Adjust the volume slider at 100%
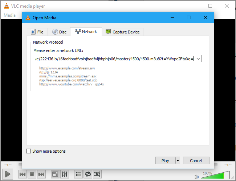Screen dimensions: 236x181 point(215,175)
